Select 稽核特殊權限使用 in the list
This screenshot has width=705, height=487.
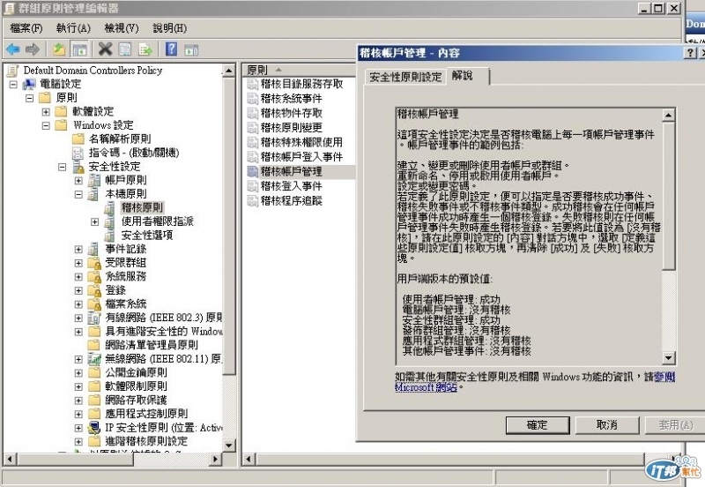click(301, 142)
